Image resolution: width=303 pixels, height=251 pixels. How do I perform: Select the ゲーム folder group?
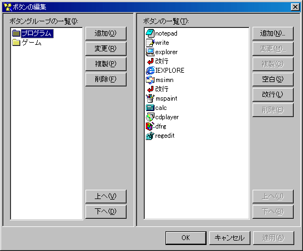pos(27,43)
